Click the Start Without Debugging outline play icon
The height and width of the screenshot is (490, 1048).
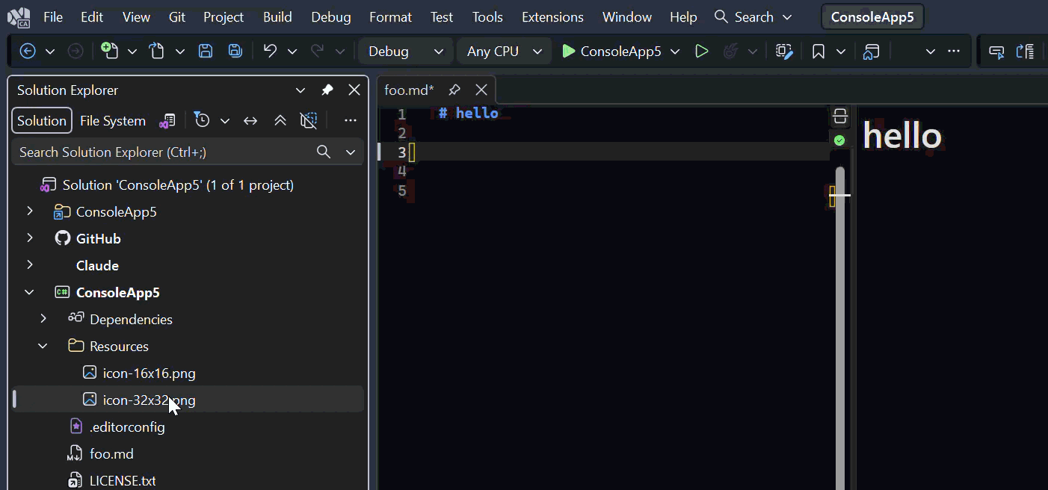coord(701,51)
